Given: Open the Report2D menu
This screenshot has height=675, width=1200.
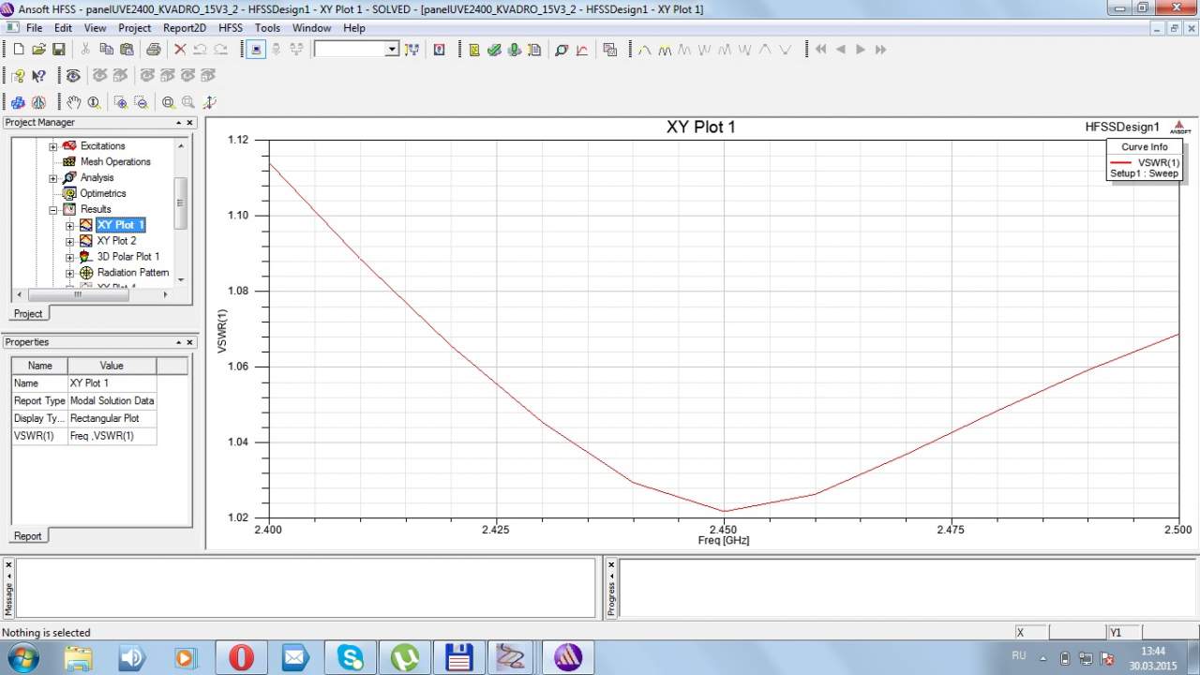Looking at the screenshot, I should (x=184, y=28).
